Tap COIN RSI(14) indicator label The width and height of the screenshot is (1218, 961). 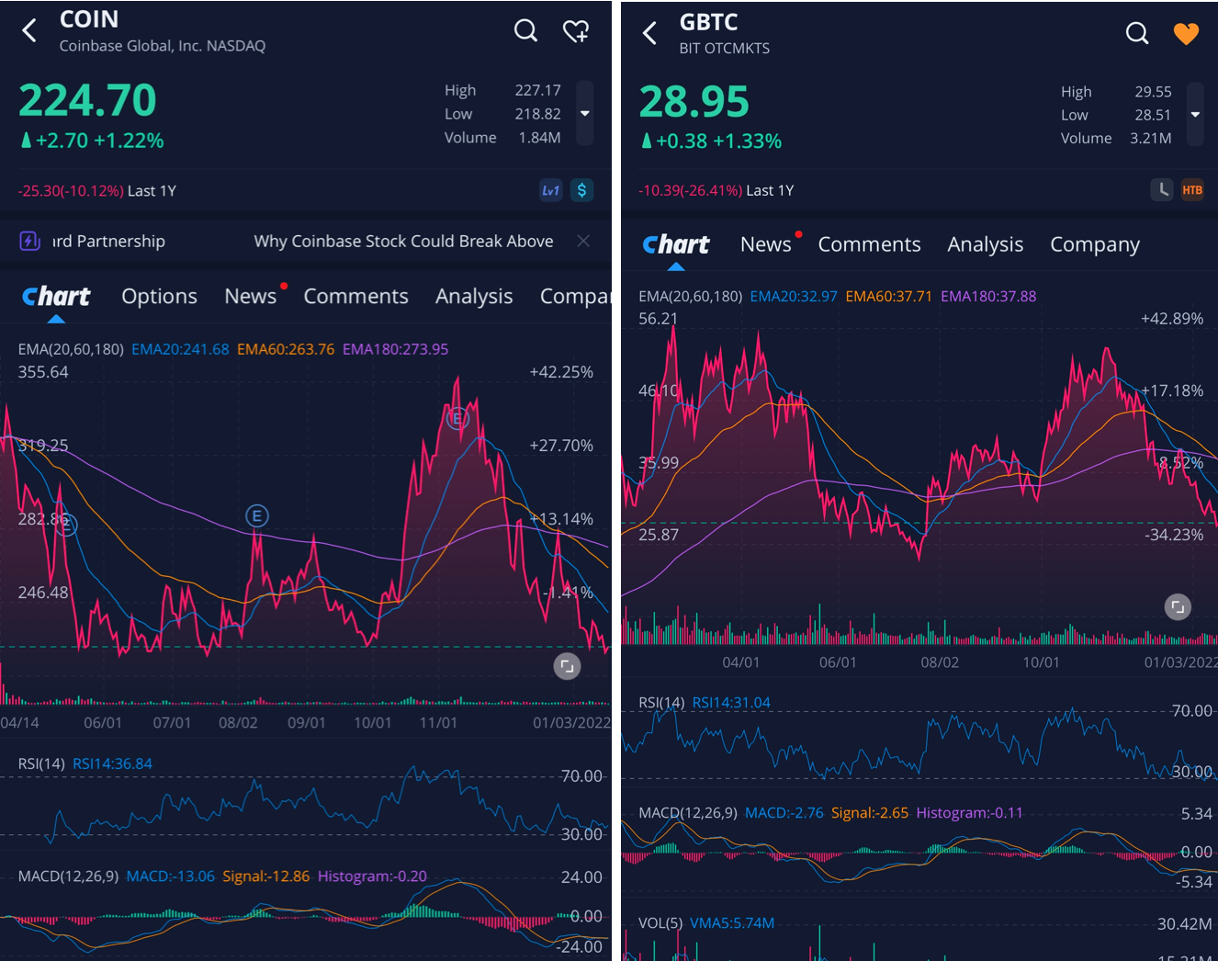(41, 763)
